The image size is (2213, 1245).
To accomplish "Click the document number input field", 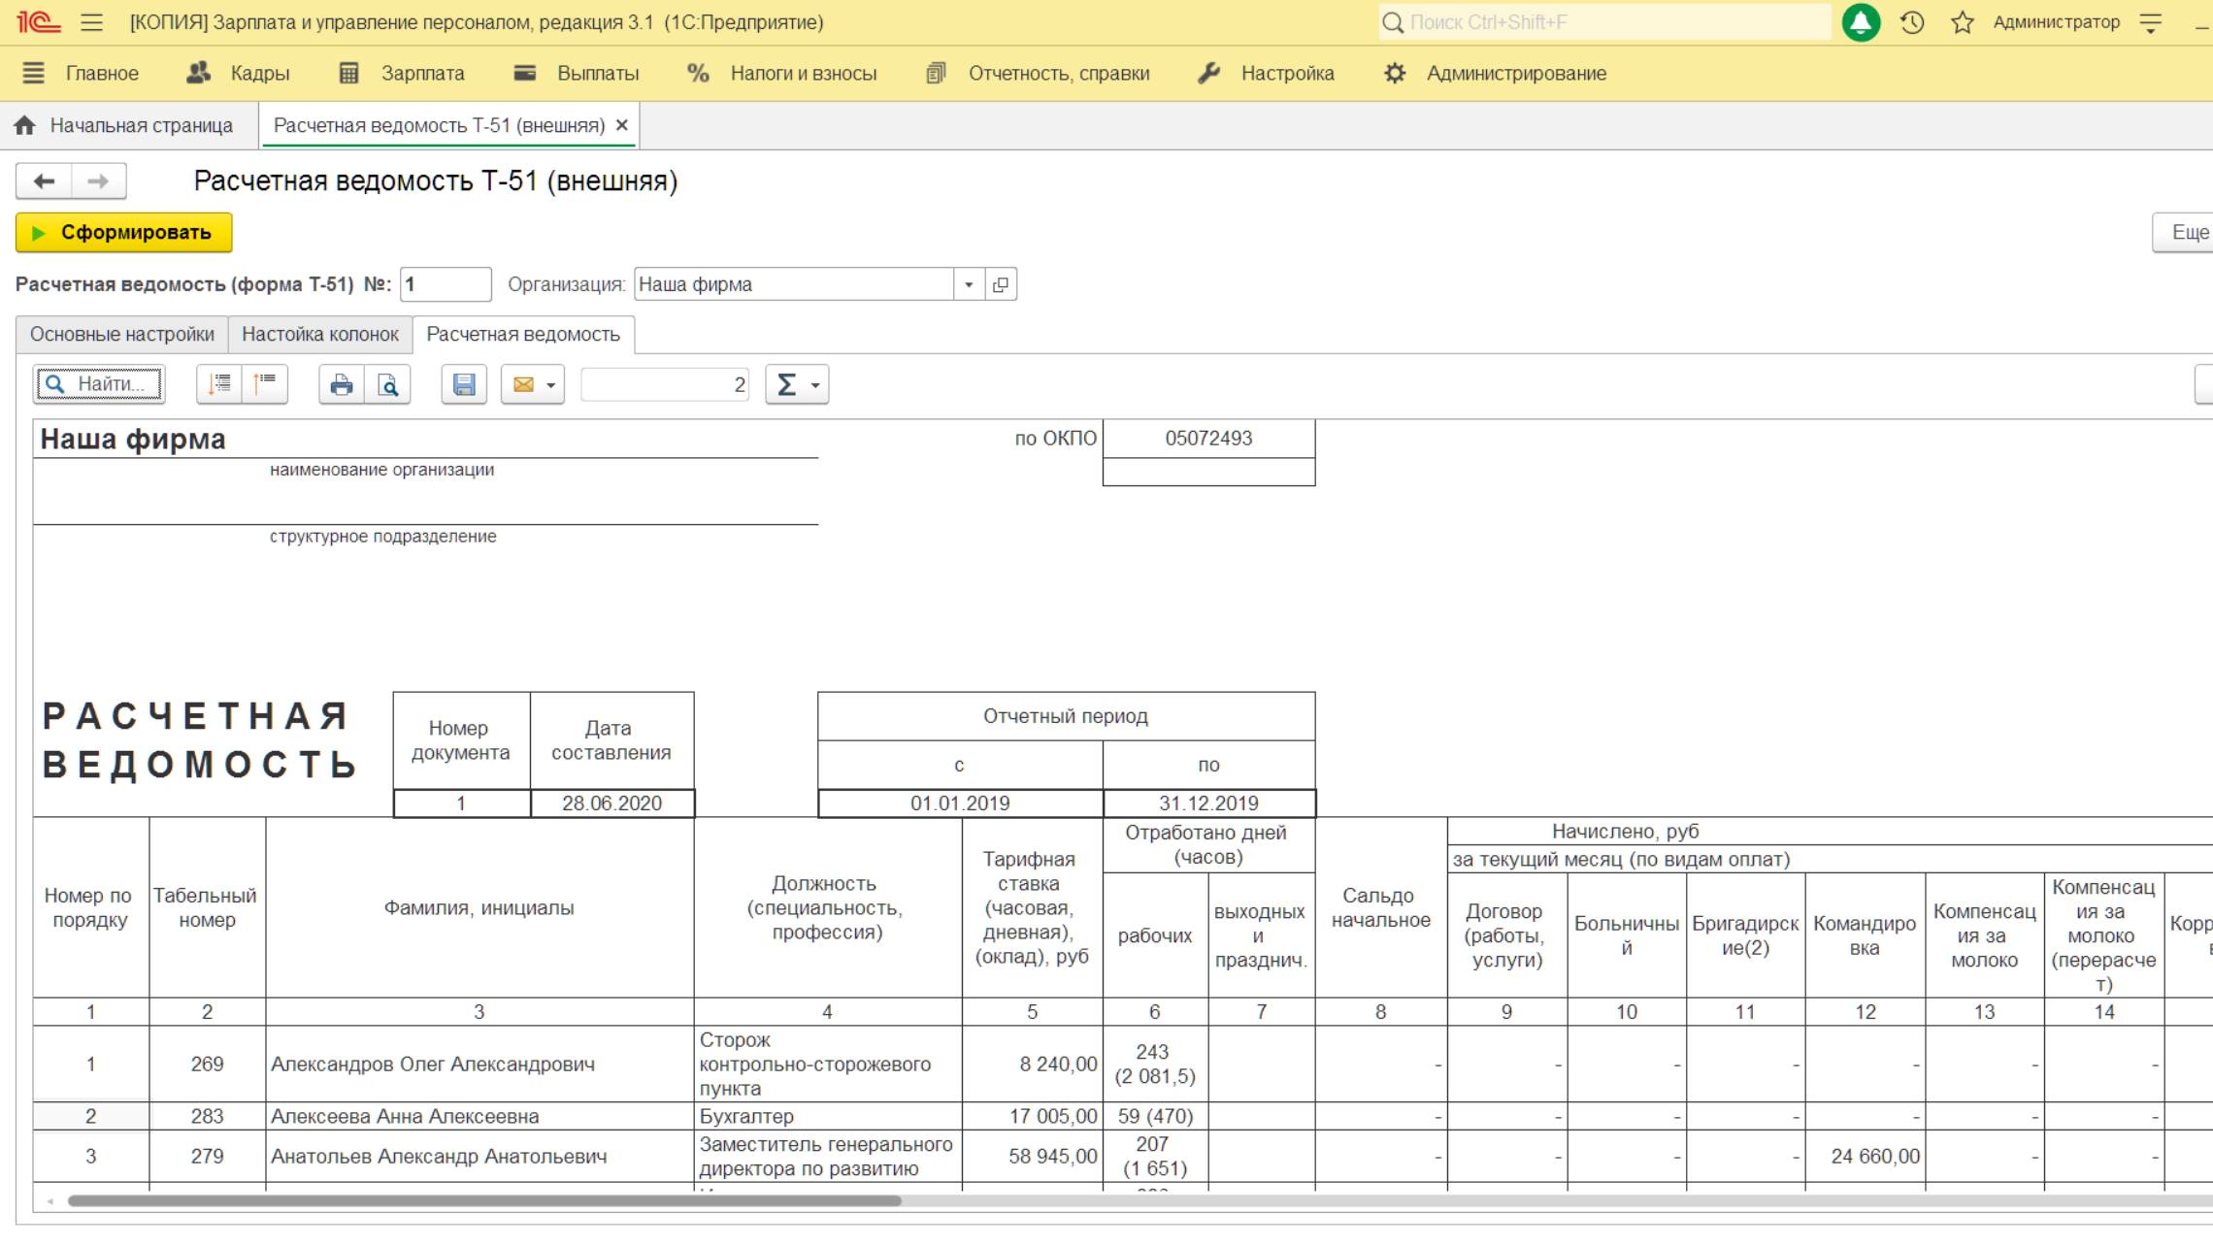I will pyautogui.click(x=446, y=285).
